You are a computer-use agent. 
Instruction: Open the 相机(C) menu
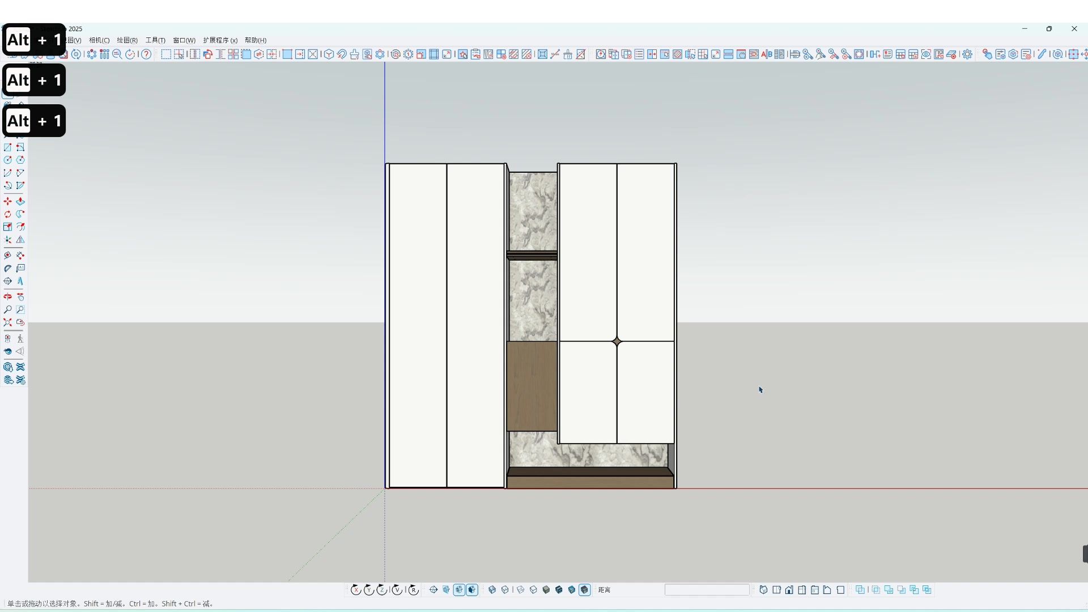pyautogui.click(x=99, y=40)
